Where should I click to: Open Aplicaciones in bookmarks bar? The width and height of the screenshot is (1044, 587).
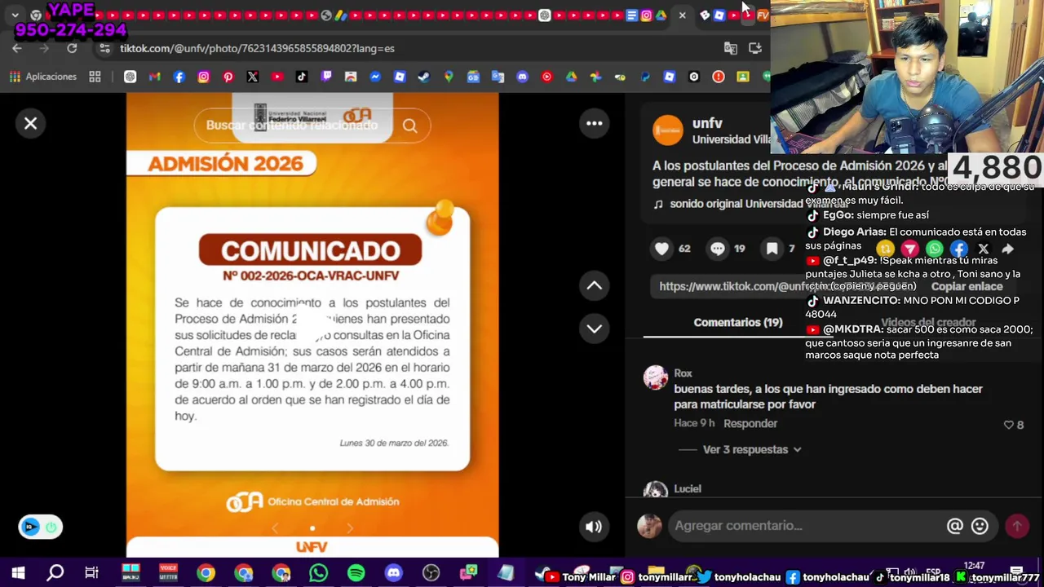click(43, 77)
